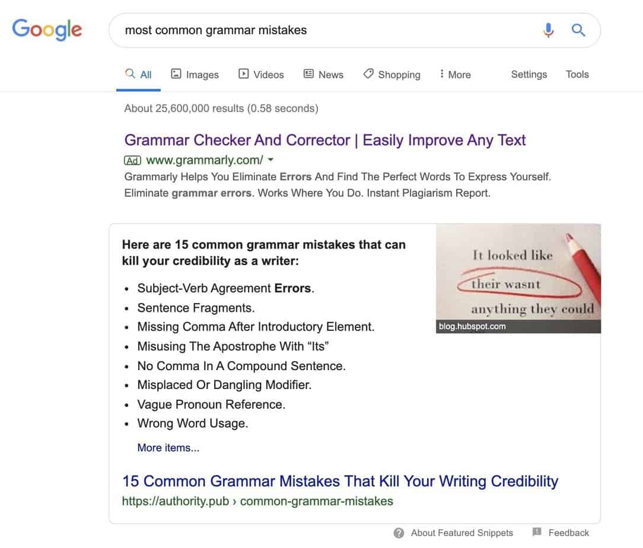Image resolution: width=643 pixels, height=548 pixels.
Task: Click the Images tab icon
Action: [176, 74]
